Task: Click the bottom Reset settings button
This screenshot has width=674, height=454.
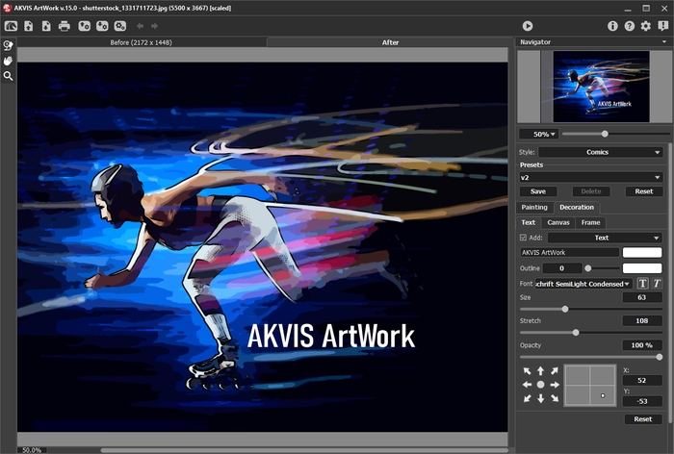Action: [x=643, y=419]
